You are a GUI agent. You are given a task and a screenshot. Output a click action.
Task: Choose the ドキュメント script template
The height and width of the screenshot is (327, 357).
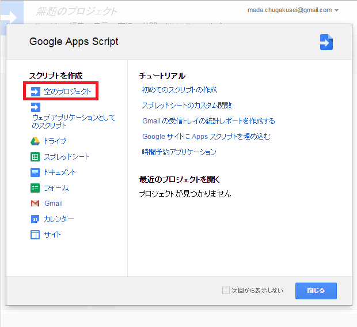(60, 172)
